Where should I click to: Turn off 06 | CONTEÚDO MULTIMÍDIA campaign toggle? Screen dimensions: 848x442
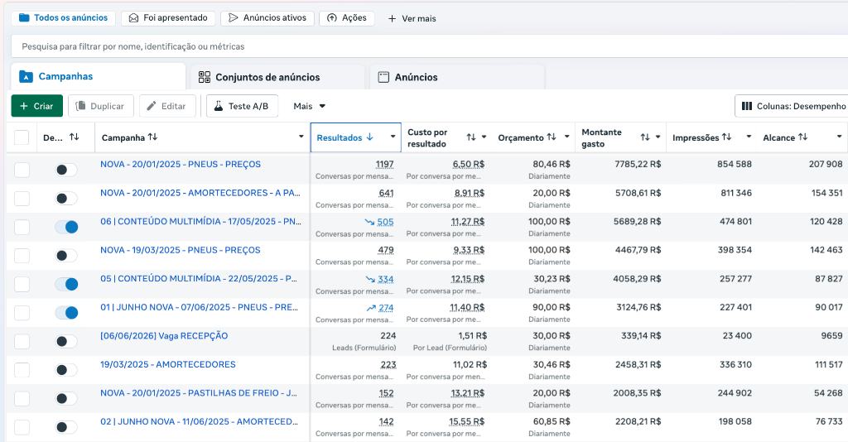66,227
